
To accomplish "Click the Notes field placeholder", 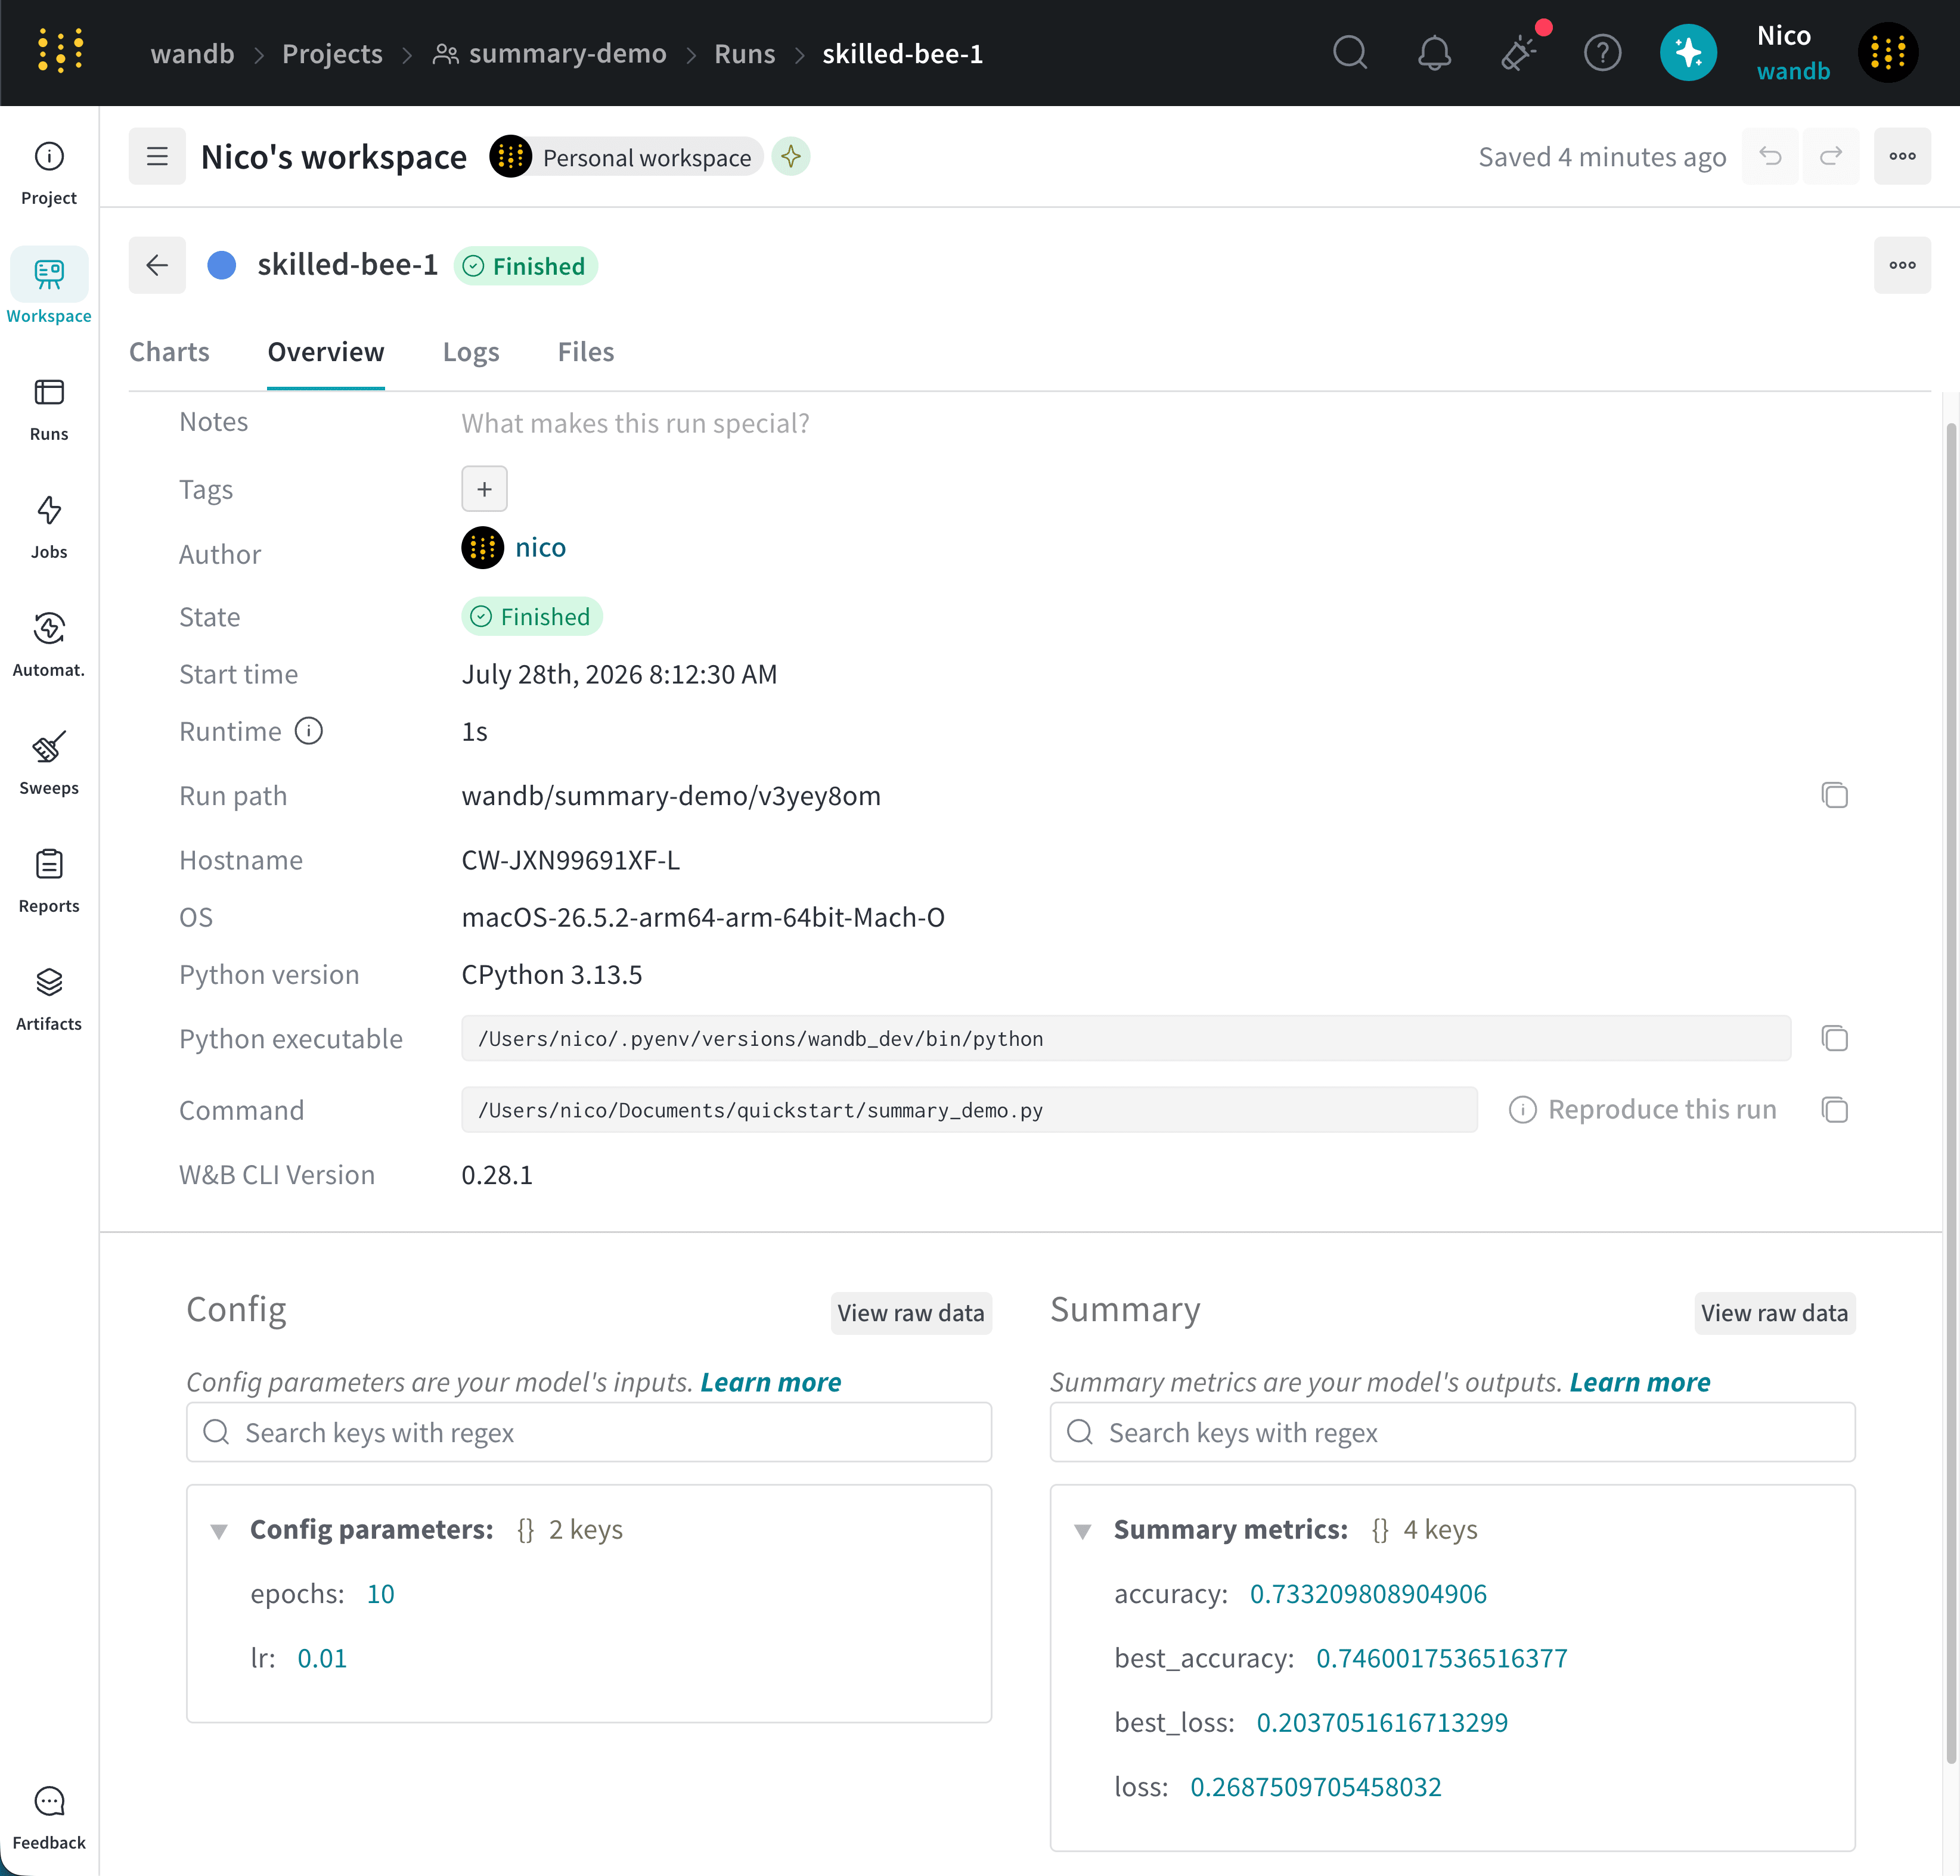I will [635, 423].
